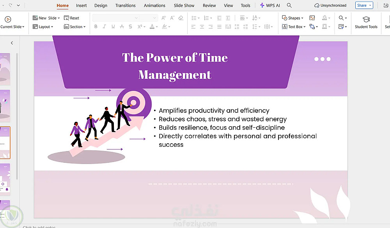Increase the paragraph indent level
The image size is (390, 228).
228,18
